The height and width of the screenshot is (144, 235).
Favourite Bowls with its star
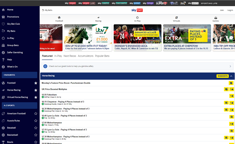point(36,142)
